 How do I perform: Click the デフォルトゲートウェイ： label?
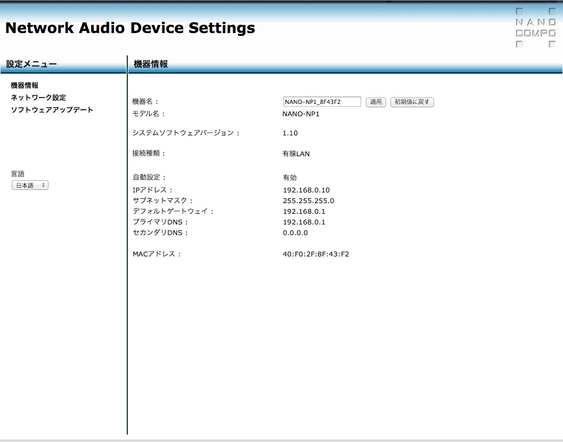[x=174, y=211]
